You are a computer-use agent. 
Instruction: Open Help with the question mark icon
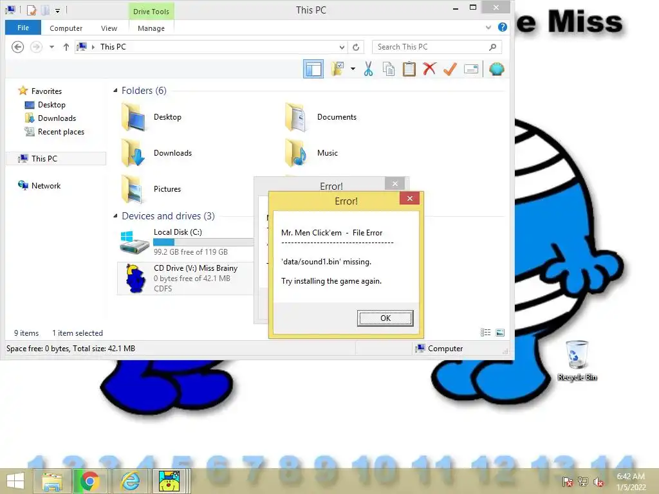502,27
